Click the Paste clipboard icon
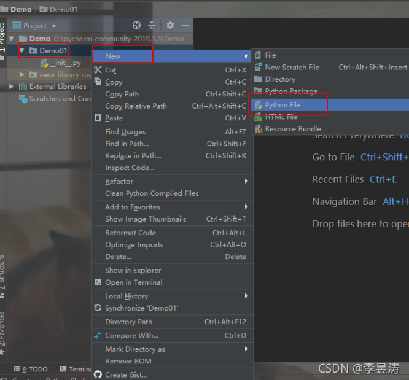409x380 pixels. pyautogui.click(x=98, y=118)
